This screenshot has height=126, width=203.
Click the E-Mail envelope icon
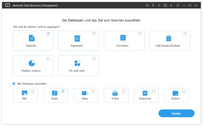115,93
